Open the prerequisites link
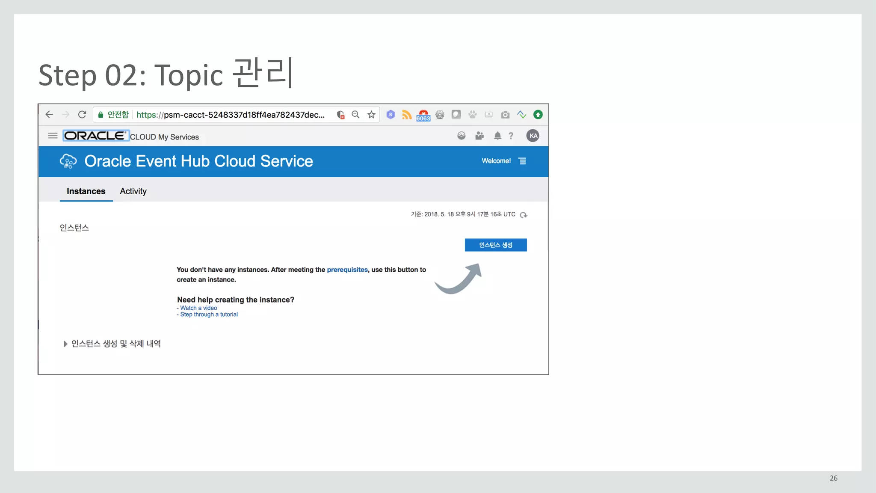Image resolution: width=876 pixels, height=493 pixels. [347, 270]
